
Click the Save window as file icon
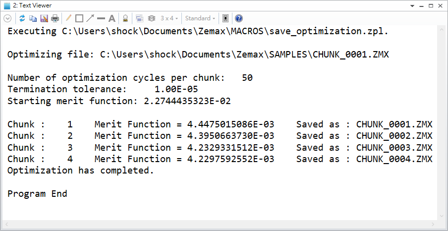pos(44,18)
